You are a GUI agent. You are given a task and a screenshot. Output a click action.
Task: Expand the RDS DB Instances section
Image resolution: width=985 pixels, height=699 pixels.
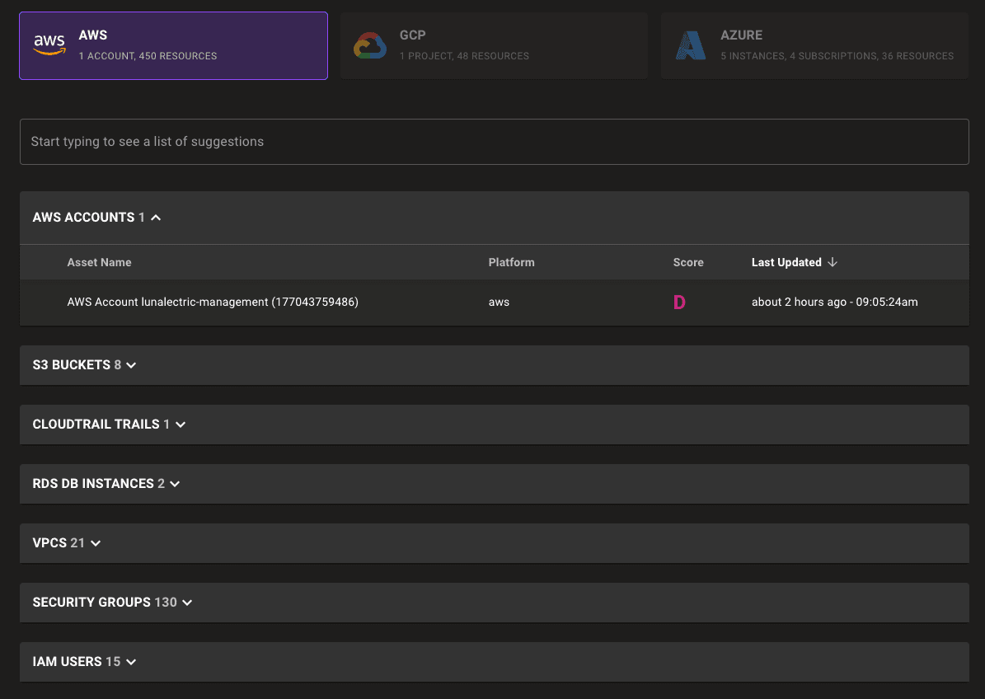pos(174,484)
